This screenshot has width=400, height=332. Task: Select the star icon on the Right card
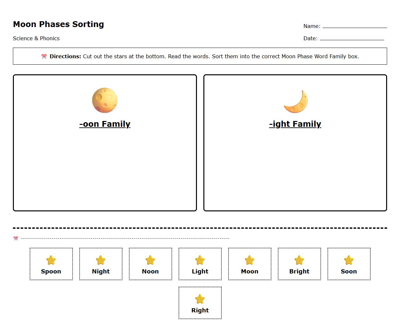[200, 298]
